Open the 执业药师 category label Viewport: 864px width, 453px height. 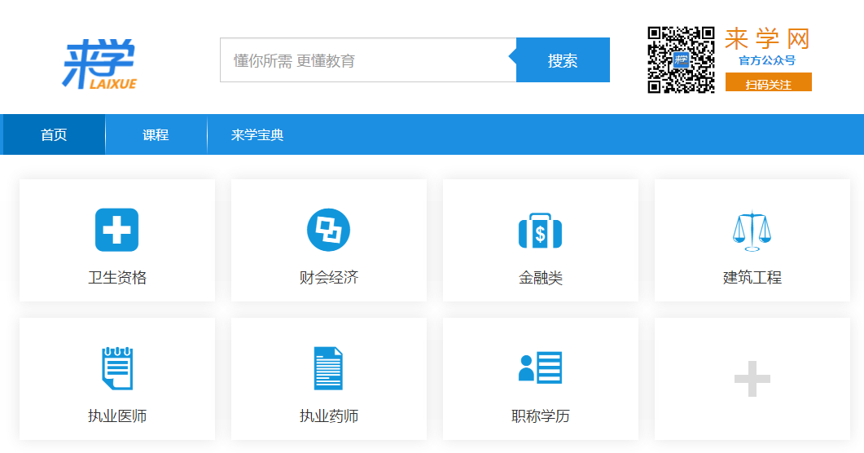click(329, 416)
